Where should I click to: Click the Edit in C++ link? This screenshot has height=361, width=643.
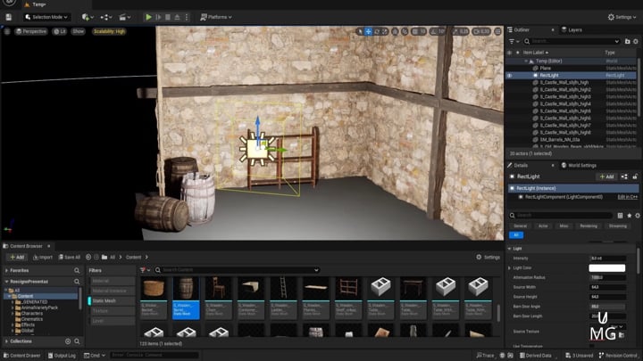point(628,197)
